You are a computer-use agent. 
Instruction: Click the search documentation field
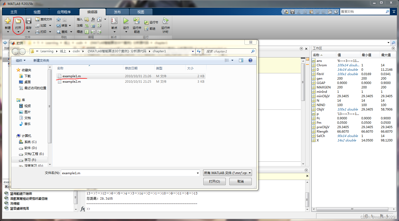(x=363, y=12)
